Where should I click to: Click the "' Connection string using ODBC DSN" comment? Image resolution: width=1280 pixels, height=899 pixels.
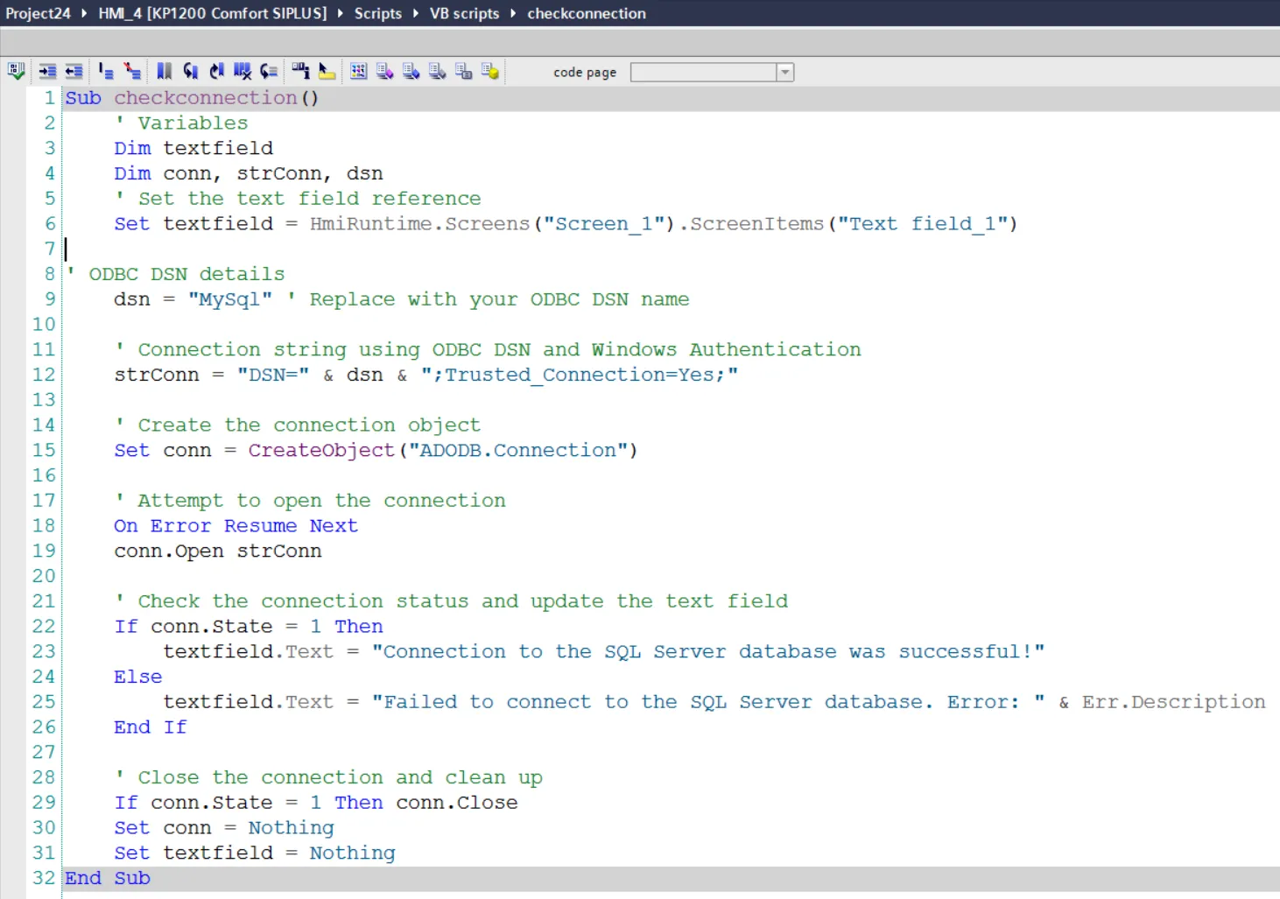(x=488, y=349)
